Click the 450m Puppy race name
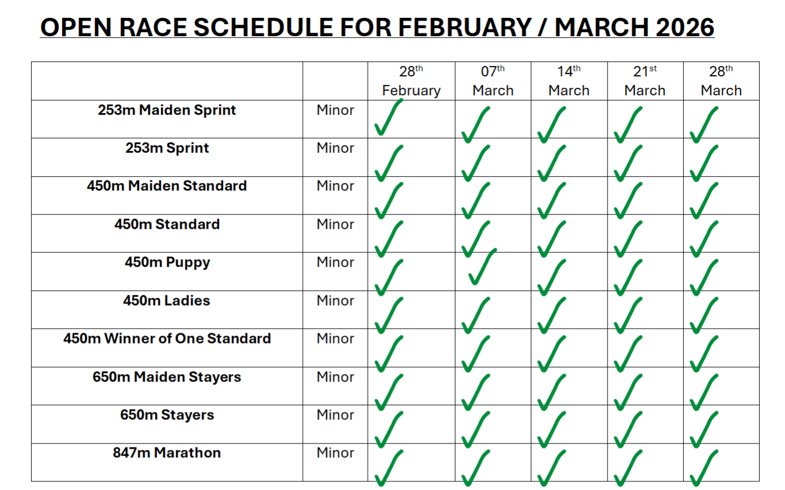Screen dimensions: 785x490 (x=167, y=263)
